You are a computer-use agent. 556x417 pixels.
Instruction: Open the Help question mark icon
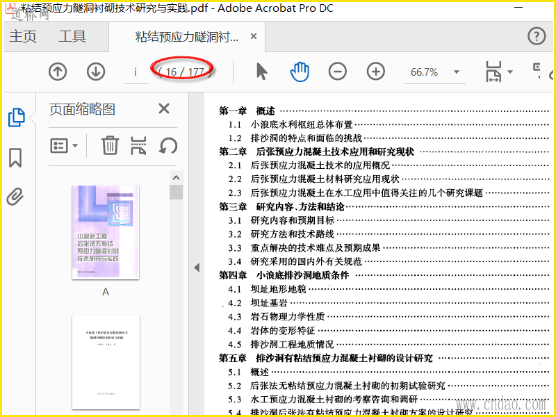[x=537, y=36]
